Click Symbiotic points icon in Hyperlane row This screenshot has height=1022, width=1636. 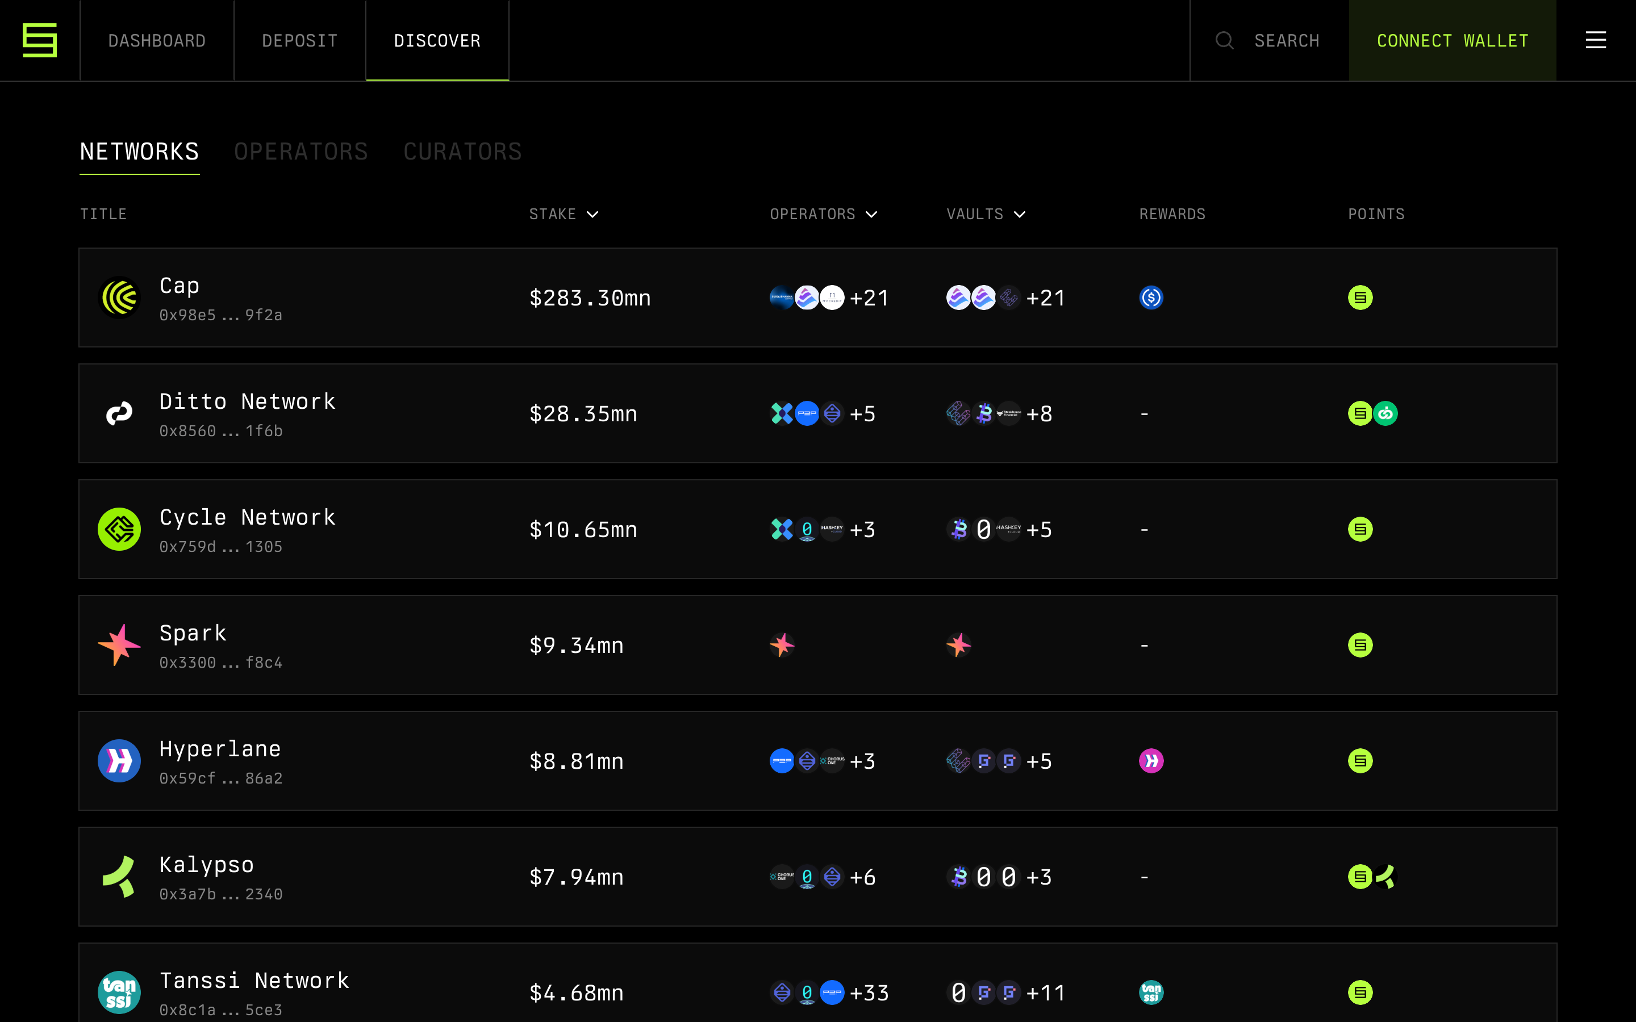(x=1360, y=760)
